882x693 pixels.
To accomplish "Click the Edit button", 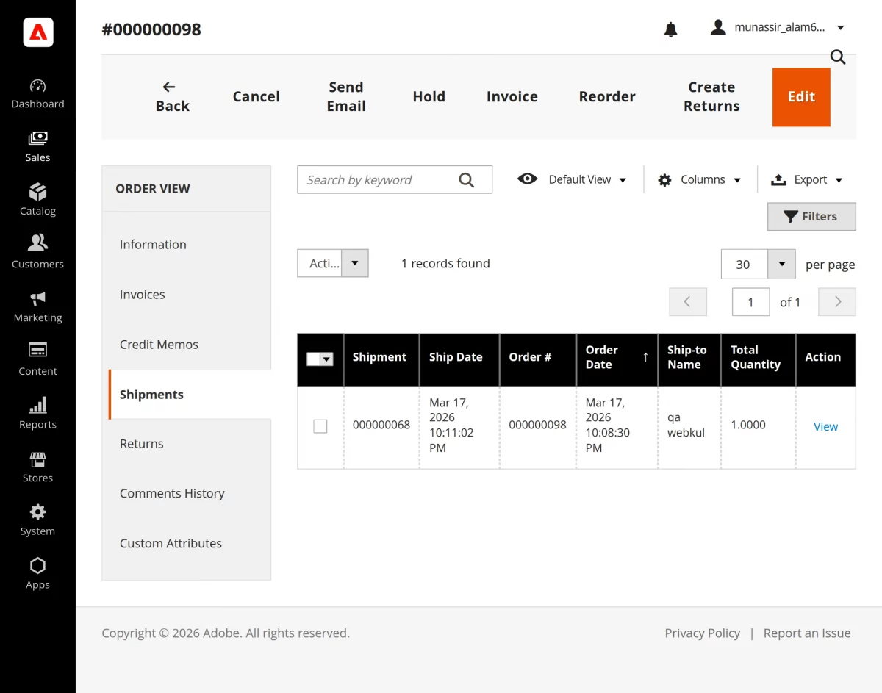I will [800, 96].
